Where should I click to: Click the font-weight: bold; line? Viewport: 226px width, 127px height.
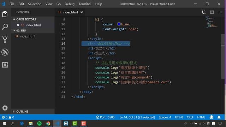click(x=120, y=29)
